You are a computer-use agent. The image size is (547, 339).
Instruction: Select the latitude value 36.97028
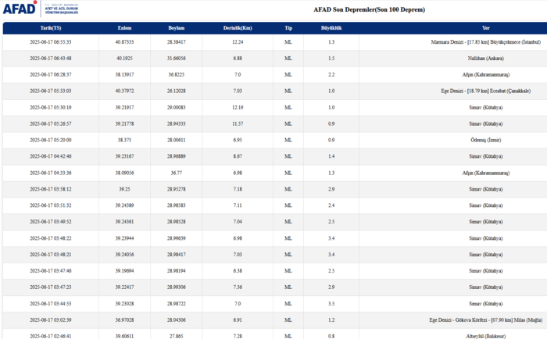coord(124,319)
